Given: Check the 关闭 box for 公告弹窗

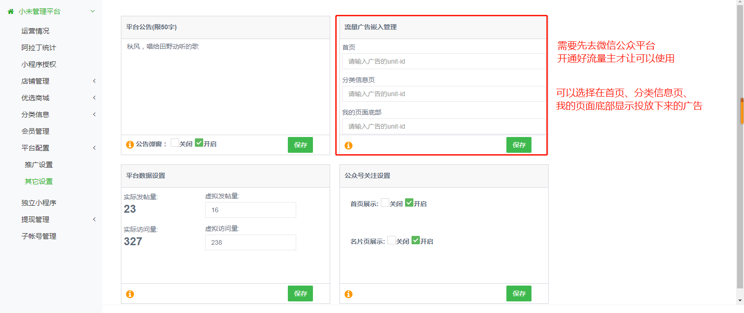Looking at the screenshot, I should click(175, 143).
